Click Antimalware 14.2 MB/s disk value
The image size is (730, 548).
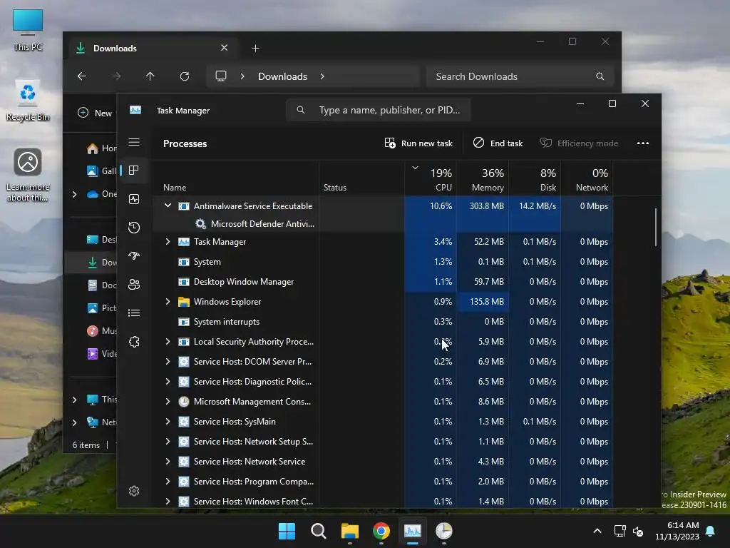coord(538,206)
